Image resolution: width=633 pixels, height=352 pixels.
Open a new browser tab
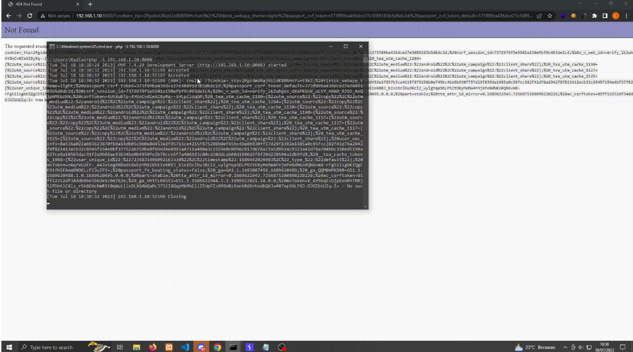[x=90, y=4]
